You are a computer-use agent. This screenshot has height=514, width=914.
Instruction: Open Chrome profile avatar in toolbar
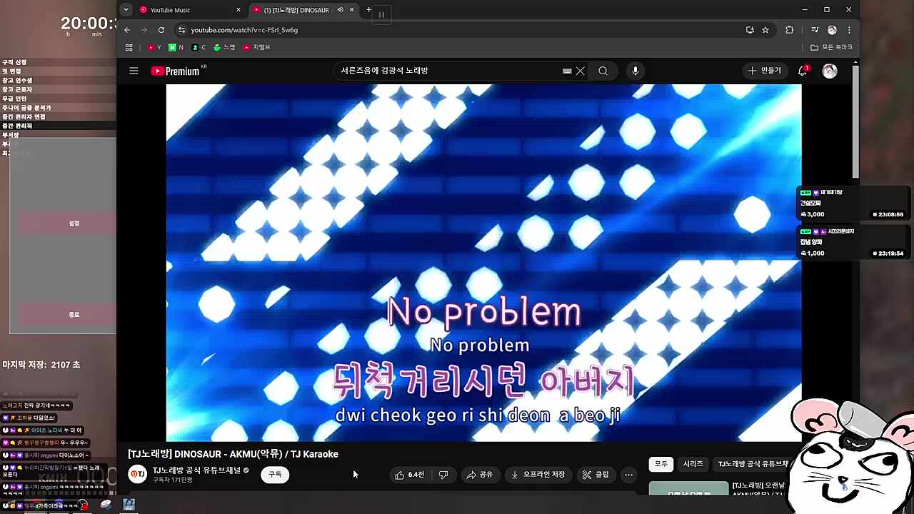point(832,30)
